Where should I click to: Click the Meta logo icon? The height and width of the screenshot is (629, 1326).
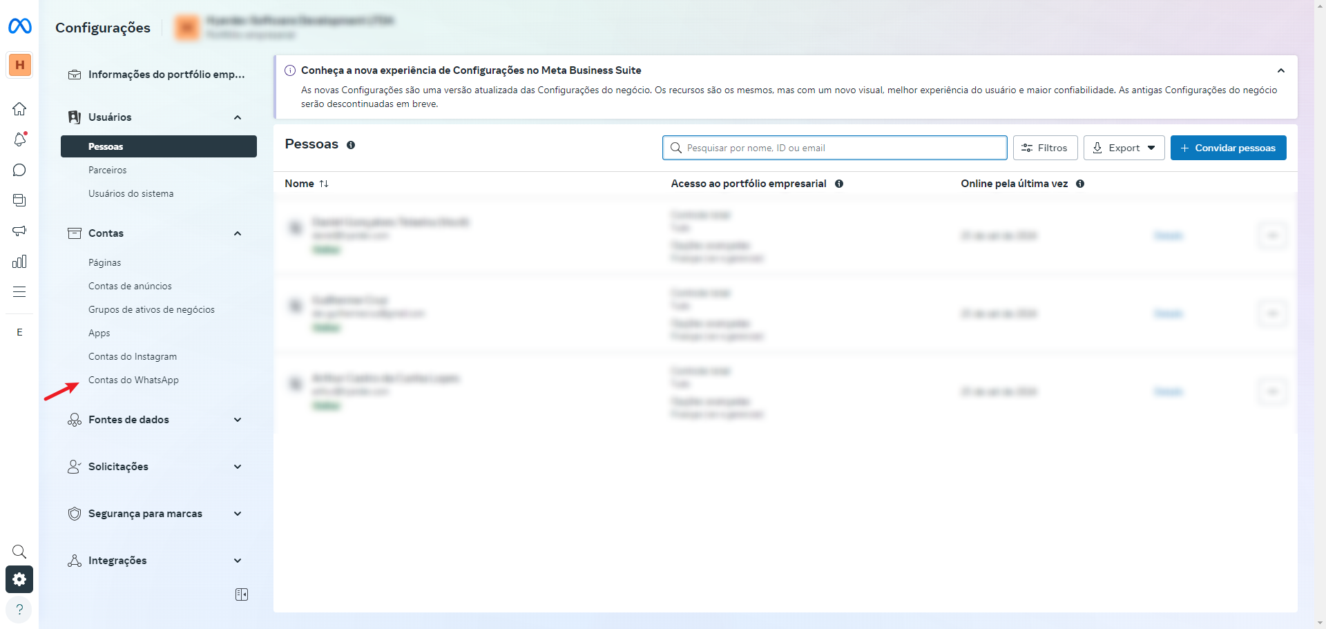click(19, 26)
